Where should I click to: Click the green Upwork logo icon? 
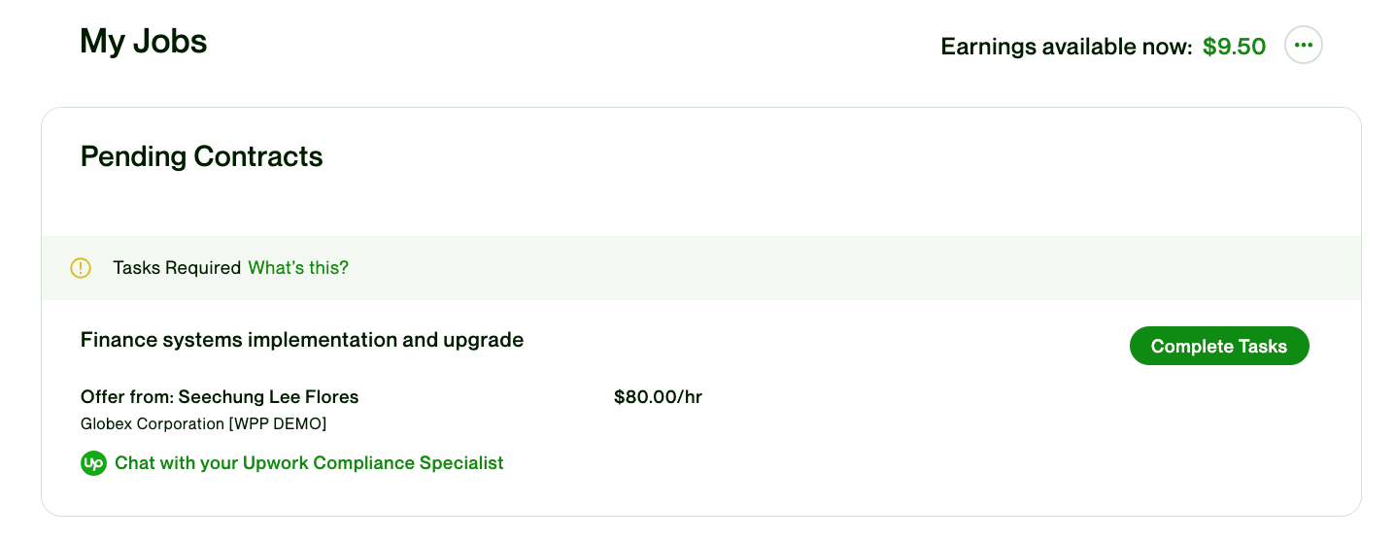[93, 463]
